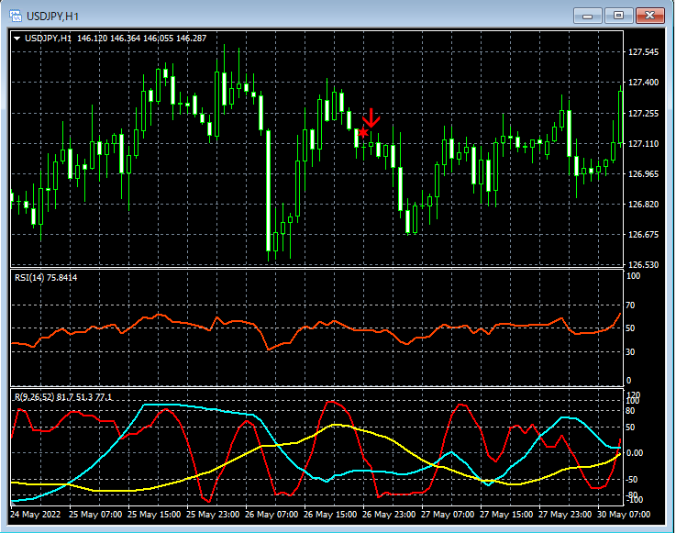Click the 25 May 07:00 time label

coord(95,515)
